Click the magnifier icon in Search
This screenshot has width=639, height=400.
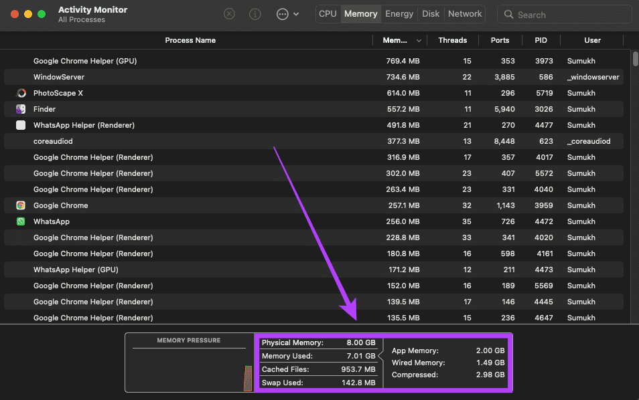pos(508,15)
